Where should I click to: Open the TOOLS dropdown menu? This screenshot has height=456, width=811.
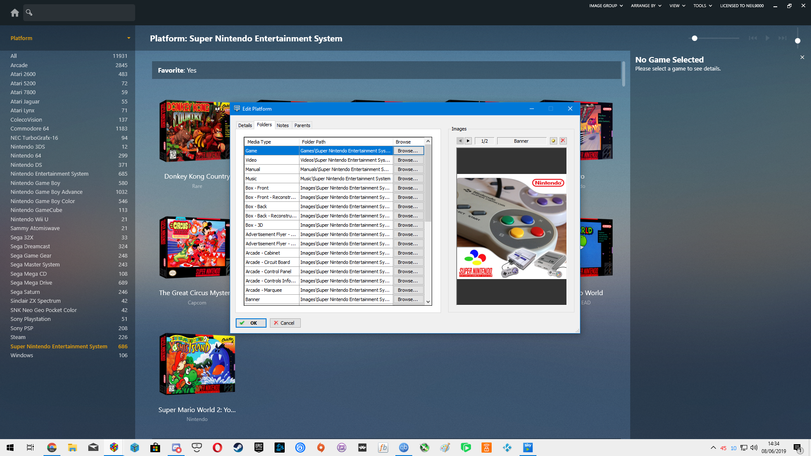[702, 6]
